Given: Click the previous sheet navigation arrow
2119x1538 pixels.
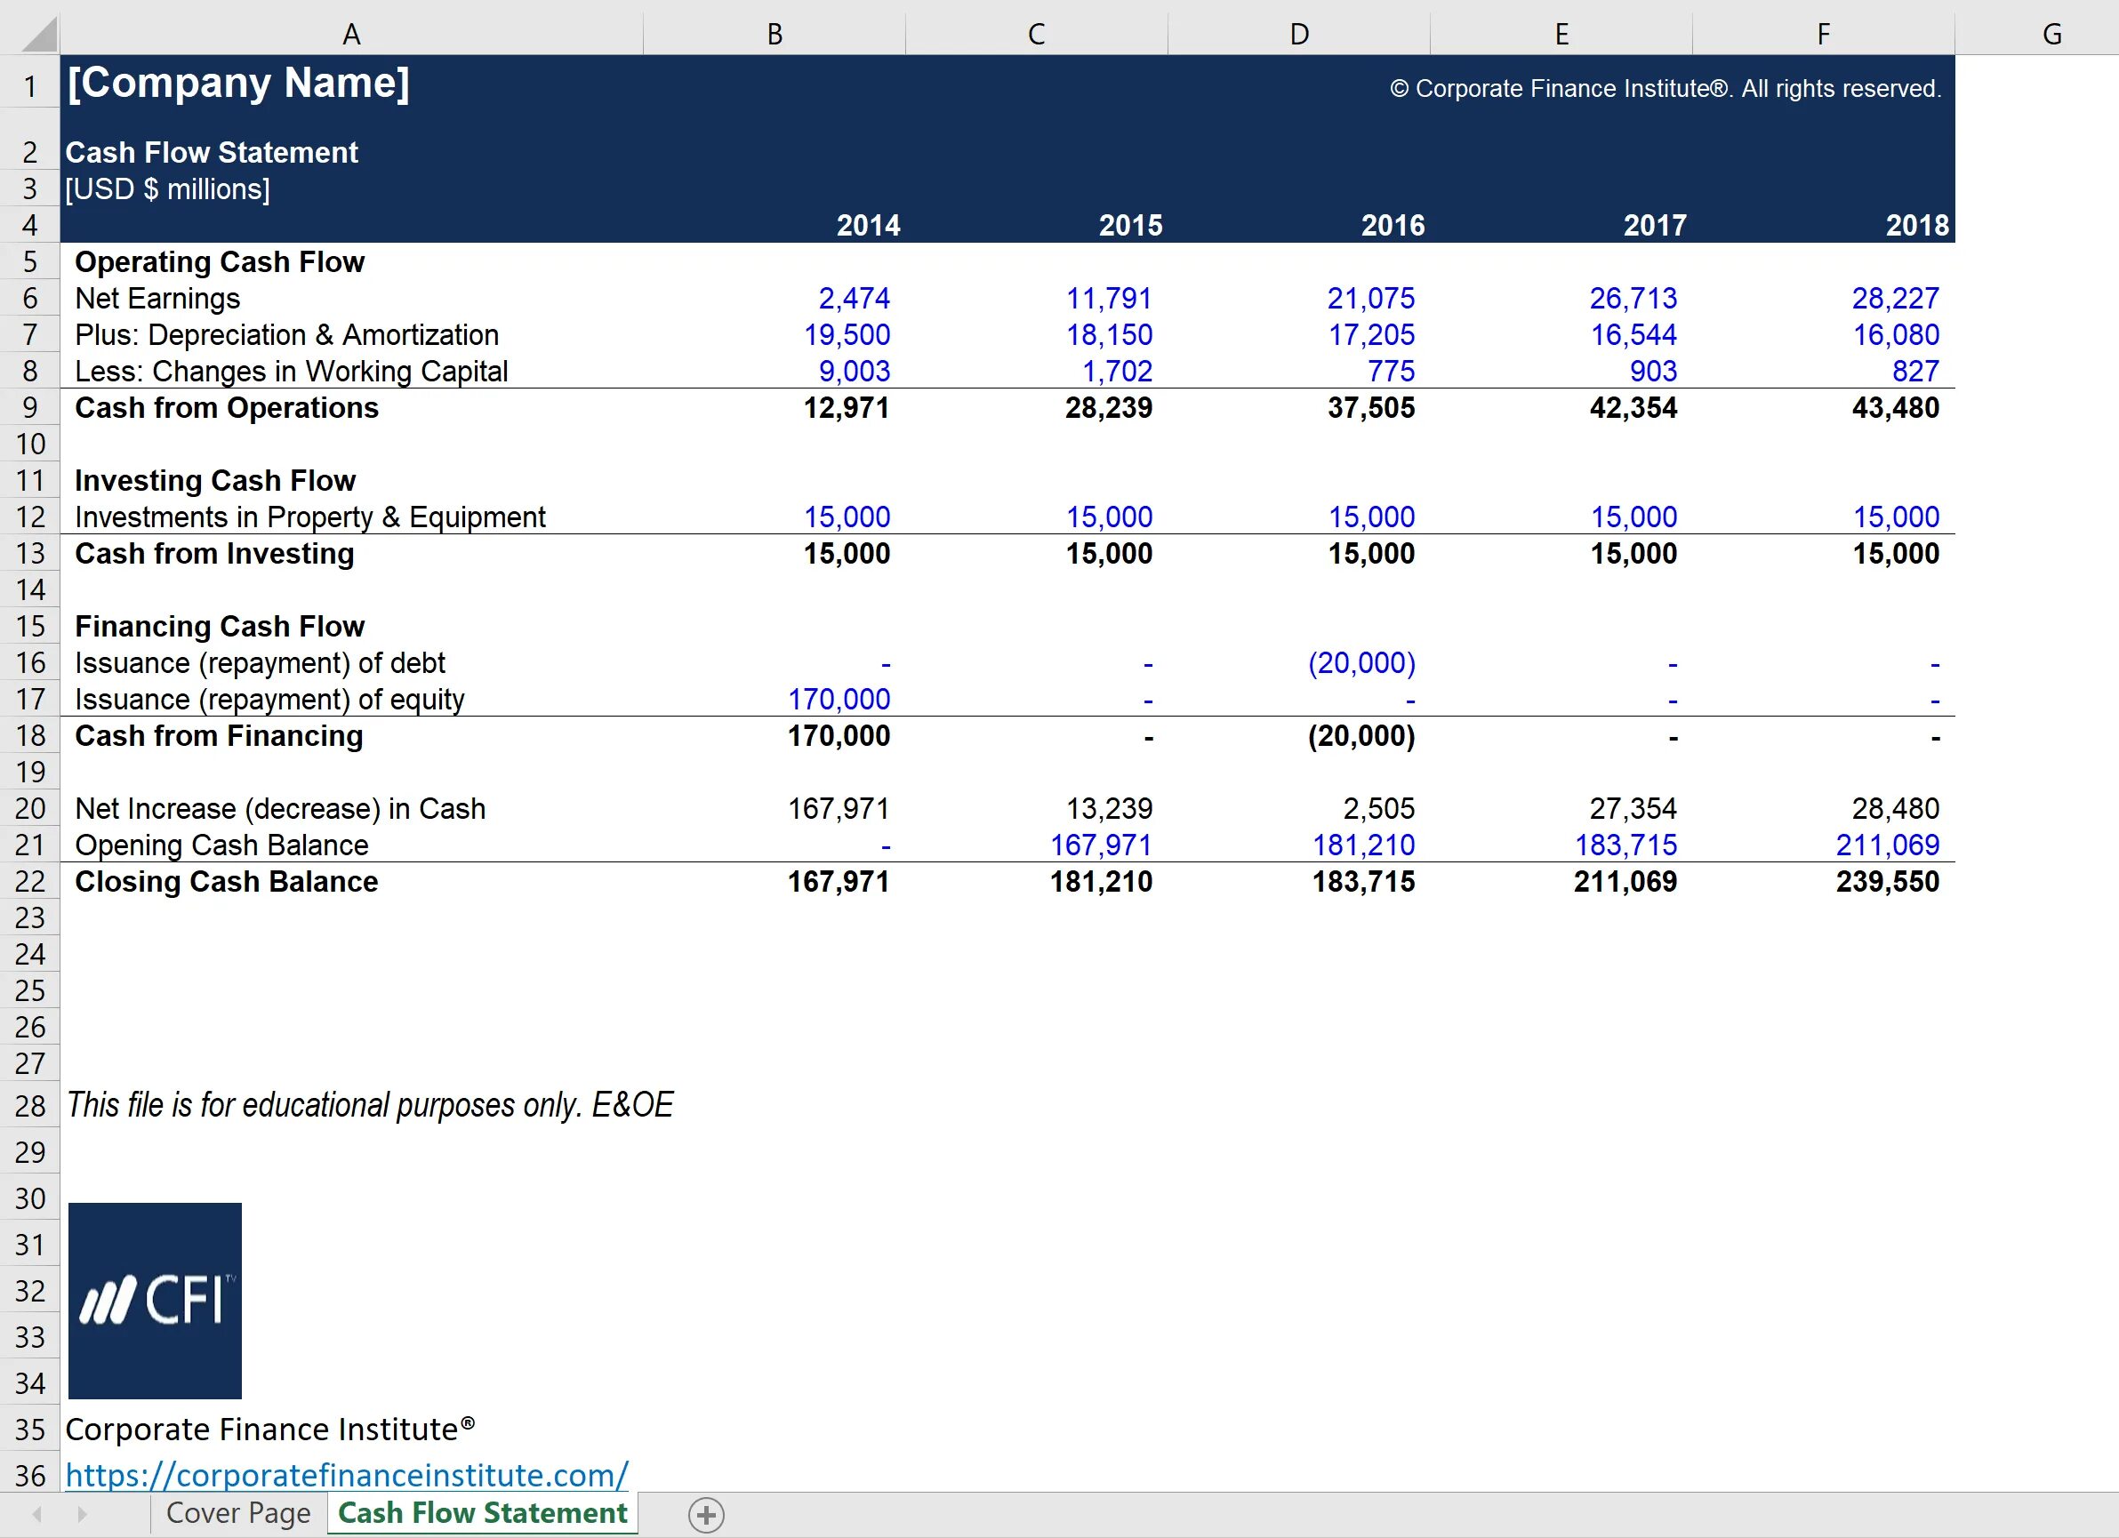Looking at the screenshot, I should pyautogui.click(x=37, y=1514).
